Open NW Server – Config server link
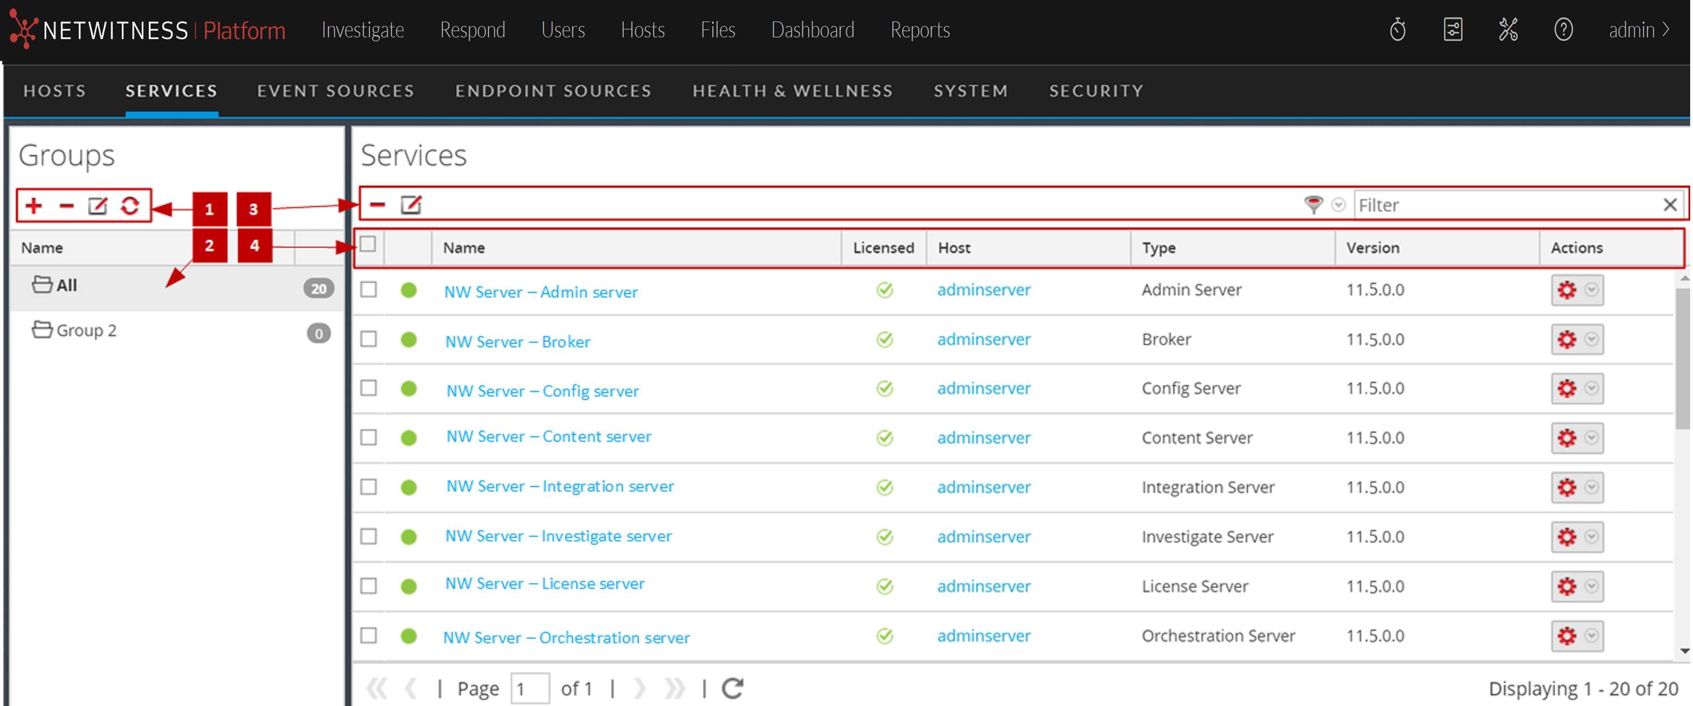Viewport: 1693px width, 706px height. [x=542, y=391]
